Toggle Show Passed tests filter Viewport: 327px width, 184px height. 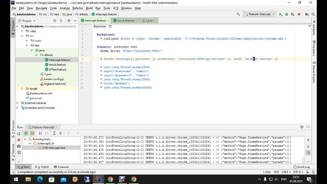[x=26, y=133]
